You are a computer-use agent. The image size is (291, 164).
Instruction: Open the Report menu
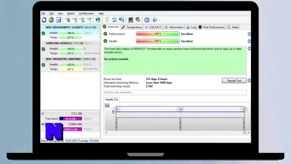point(71,13)
